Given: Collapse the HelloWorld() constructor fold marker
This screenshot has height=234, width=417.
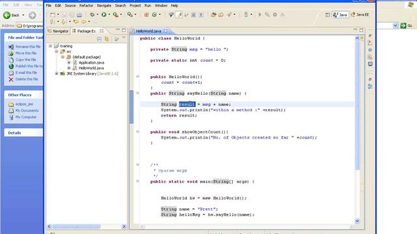Looking at the screenshot, I should [x=137, y=77].
